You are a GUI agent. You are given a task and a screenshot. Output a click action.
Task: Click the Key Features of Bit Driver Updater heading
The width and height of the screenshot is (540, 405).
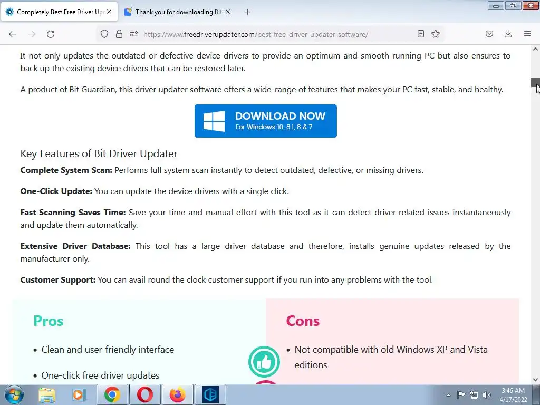(99, 153)
